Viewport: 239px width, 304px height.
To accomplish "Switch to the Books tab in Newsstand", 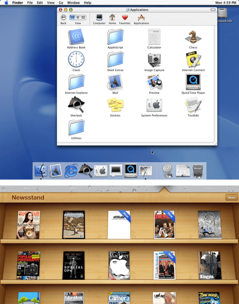I will point(210,189).
